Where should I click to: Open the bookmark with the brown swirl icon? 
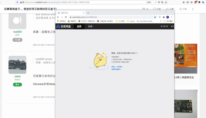tap(72, 21)
